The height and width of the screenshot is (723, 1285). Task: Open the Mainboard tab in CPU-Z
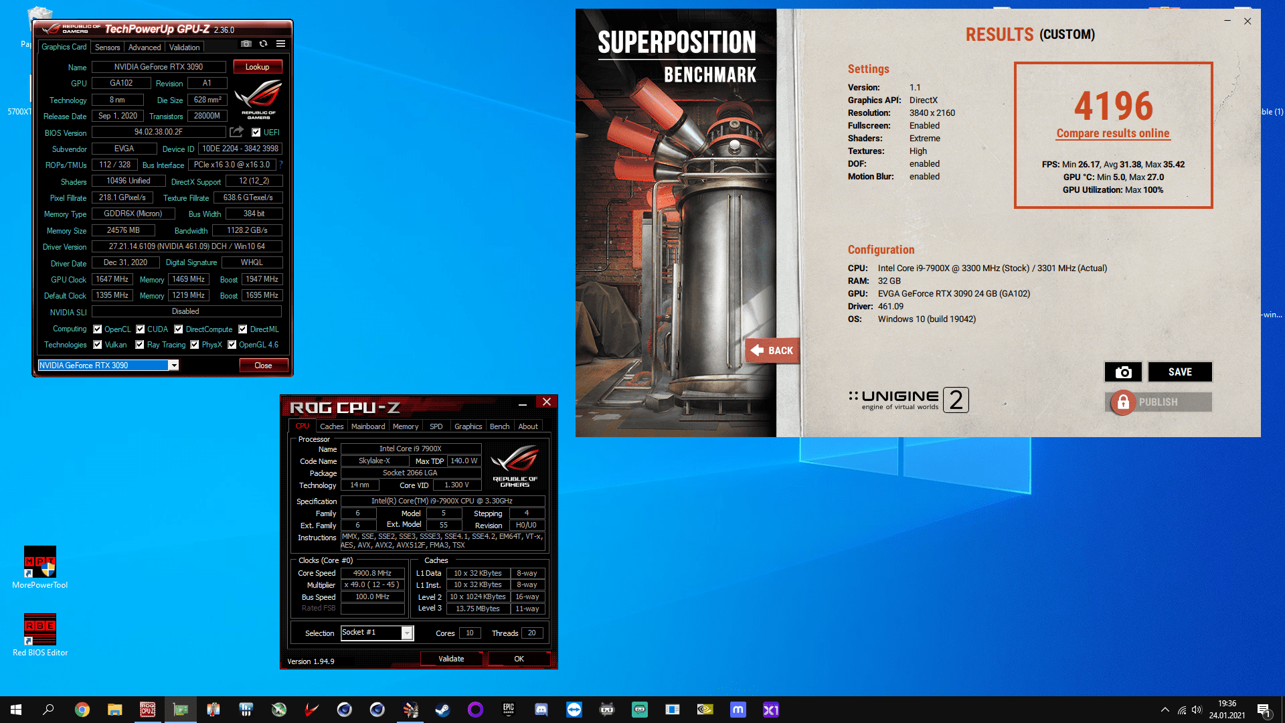368,426
